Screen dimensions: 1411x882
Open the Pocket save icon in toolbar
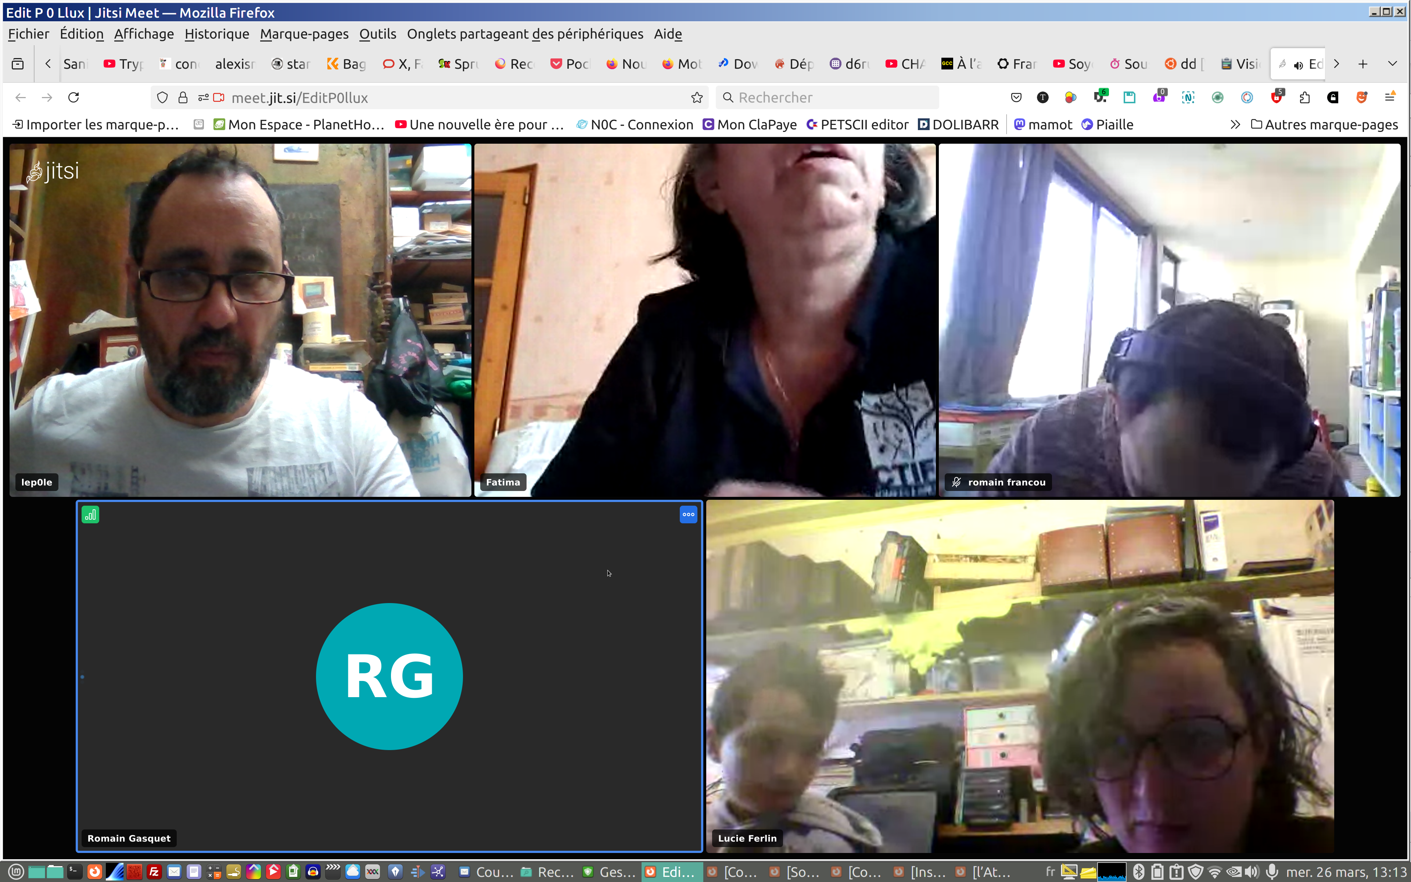(x=1016, y=97)
